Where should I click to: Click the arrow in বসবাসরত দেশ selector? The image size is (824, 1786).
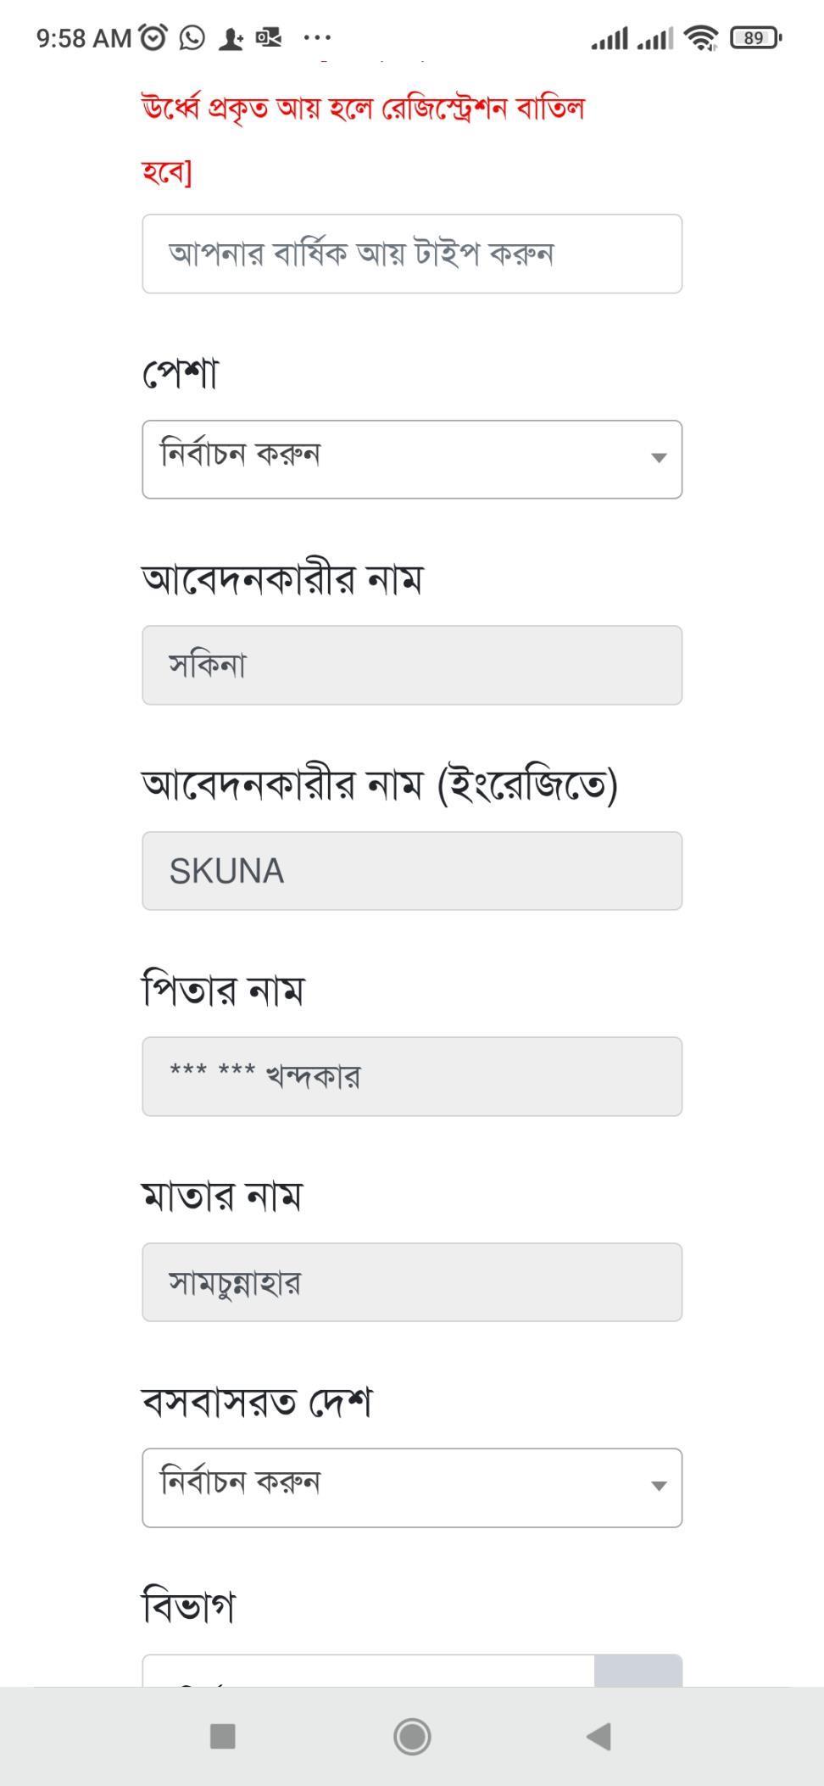point(658,1486)
